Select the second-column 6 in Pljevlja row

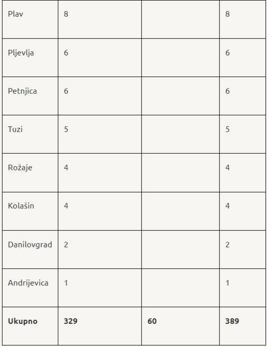pyautogui.click(x=66, y=53)
